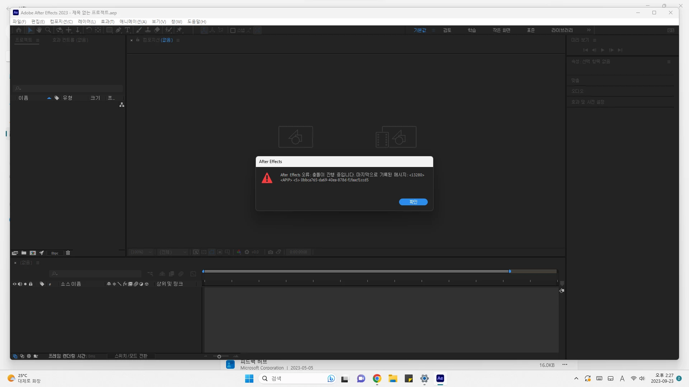Select the Puppet Pin tool
The width and height of the screenshot is (689, 387).
pyautogui.click(x=179, y=30)
